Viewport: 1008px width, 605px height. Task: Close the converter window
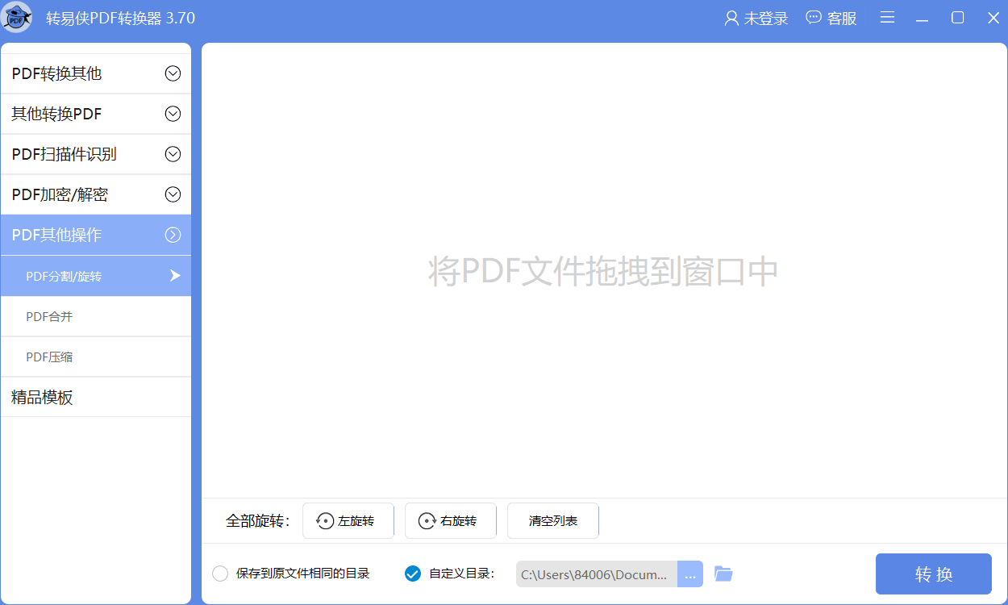[993, 18]
